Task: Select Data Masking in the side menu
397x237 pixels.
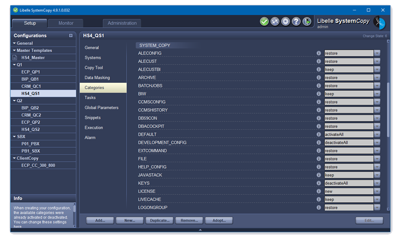Action: point(97,78)
